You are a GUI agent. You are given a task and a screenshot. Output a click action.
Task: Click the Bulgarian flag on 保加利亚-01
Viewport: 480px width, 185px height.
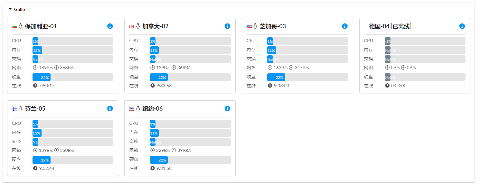click(x=14, y=26)
